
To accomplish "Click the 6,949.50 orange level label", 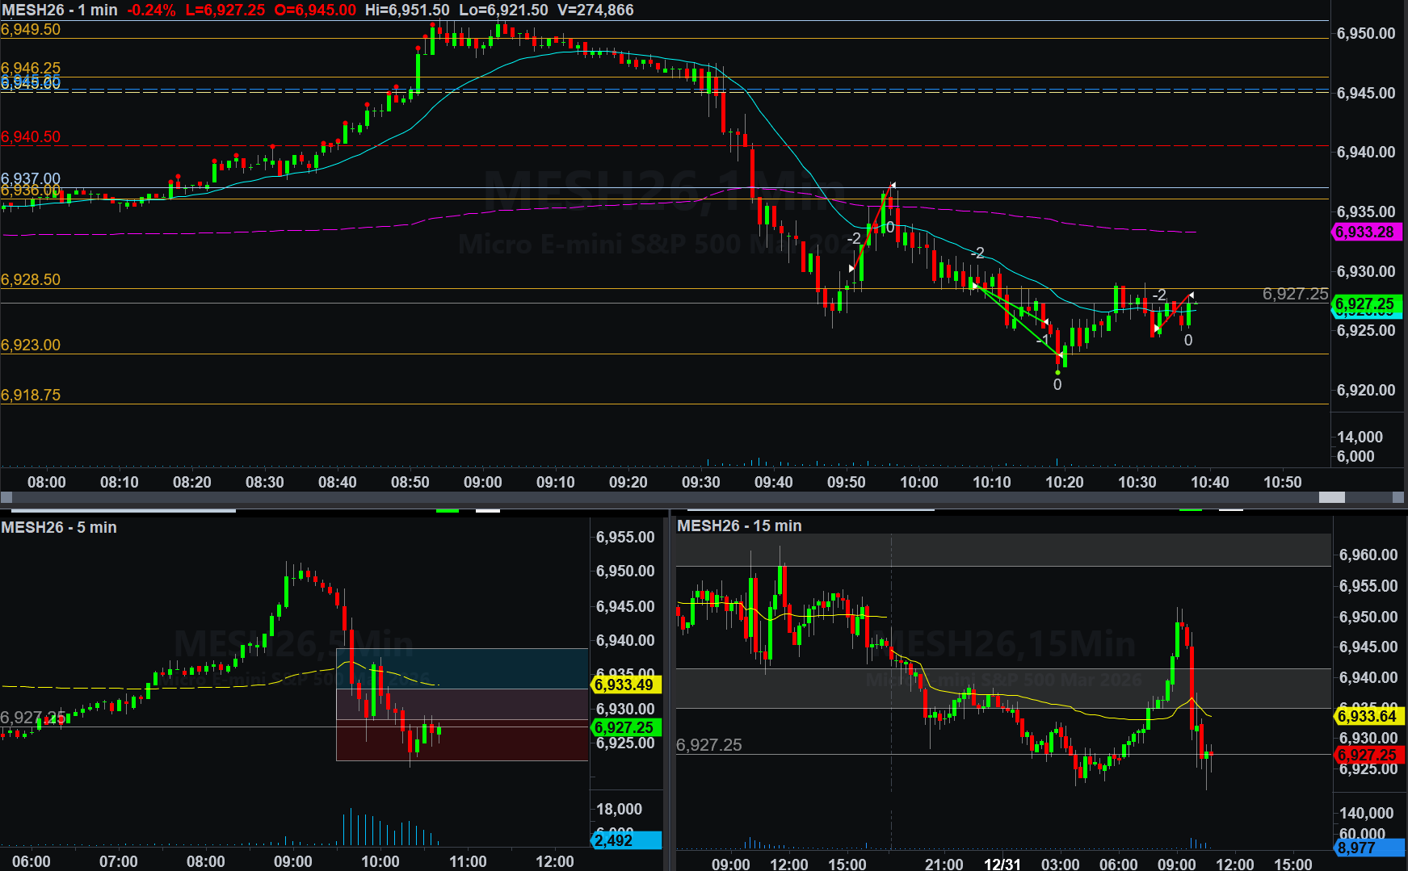I will point(31,30).
